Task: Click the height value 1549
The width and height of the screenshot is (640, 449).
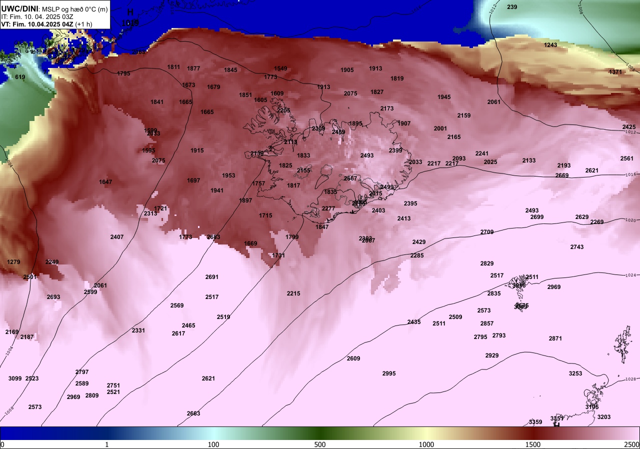Action: pyautogui.click(x=280, y=68)
